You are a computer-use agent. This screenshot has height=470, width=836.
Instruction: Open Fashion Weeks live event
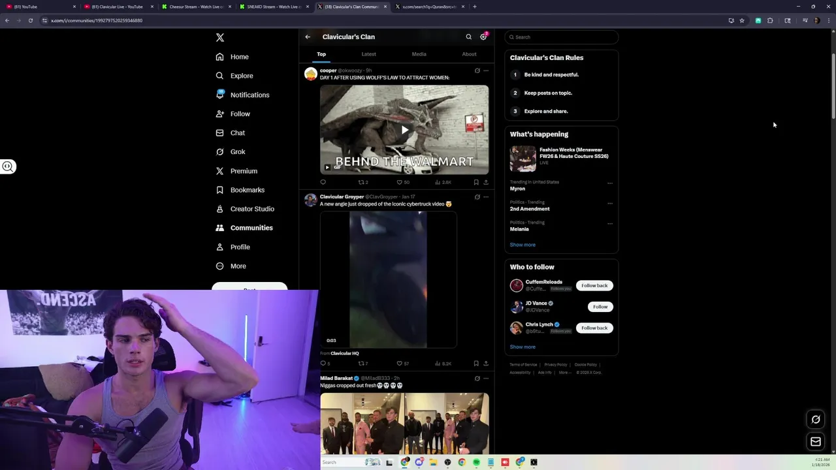pos(561,157)
